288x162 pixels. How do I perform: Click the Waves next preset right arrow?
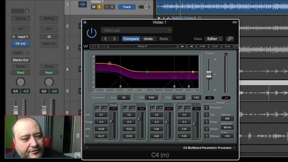[191, 46]
